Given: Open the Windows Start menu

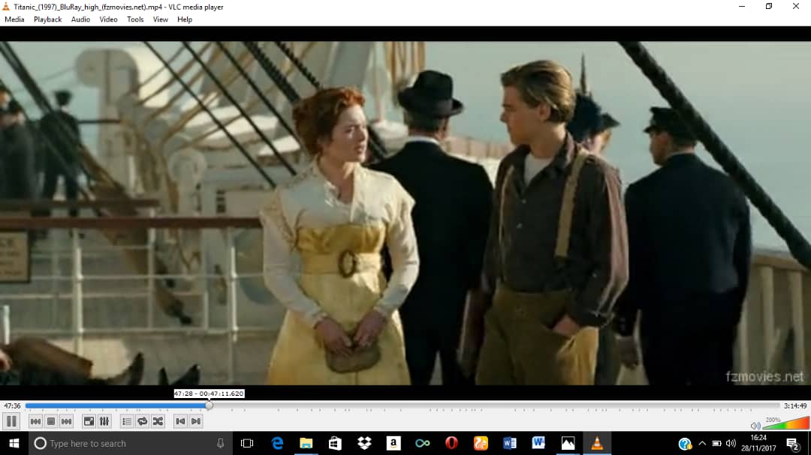Looking at the screenshot, I should pos(14,443).
